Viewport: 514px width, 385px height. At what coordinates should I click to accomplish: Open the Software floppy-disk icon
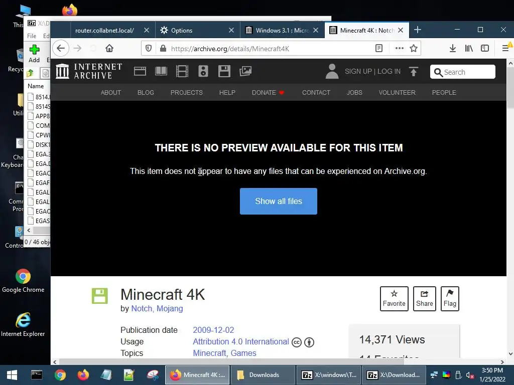(x=224, y=71)
